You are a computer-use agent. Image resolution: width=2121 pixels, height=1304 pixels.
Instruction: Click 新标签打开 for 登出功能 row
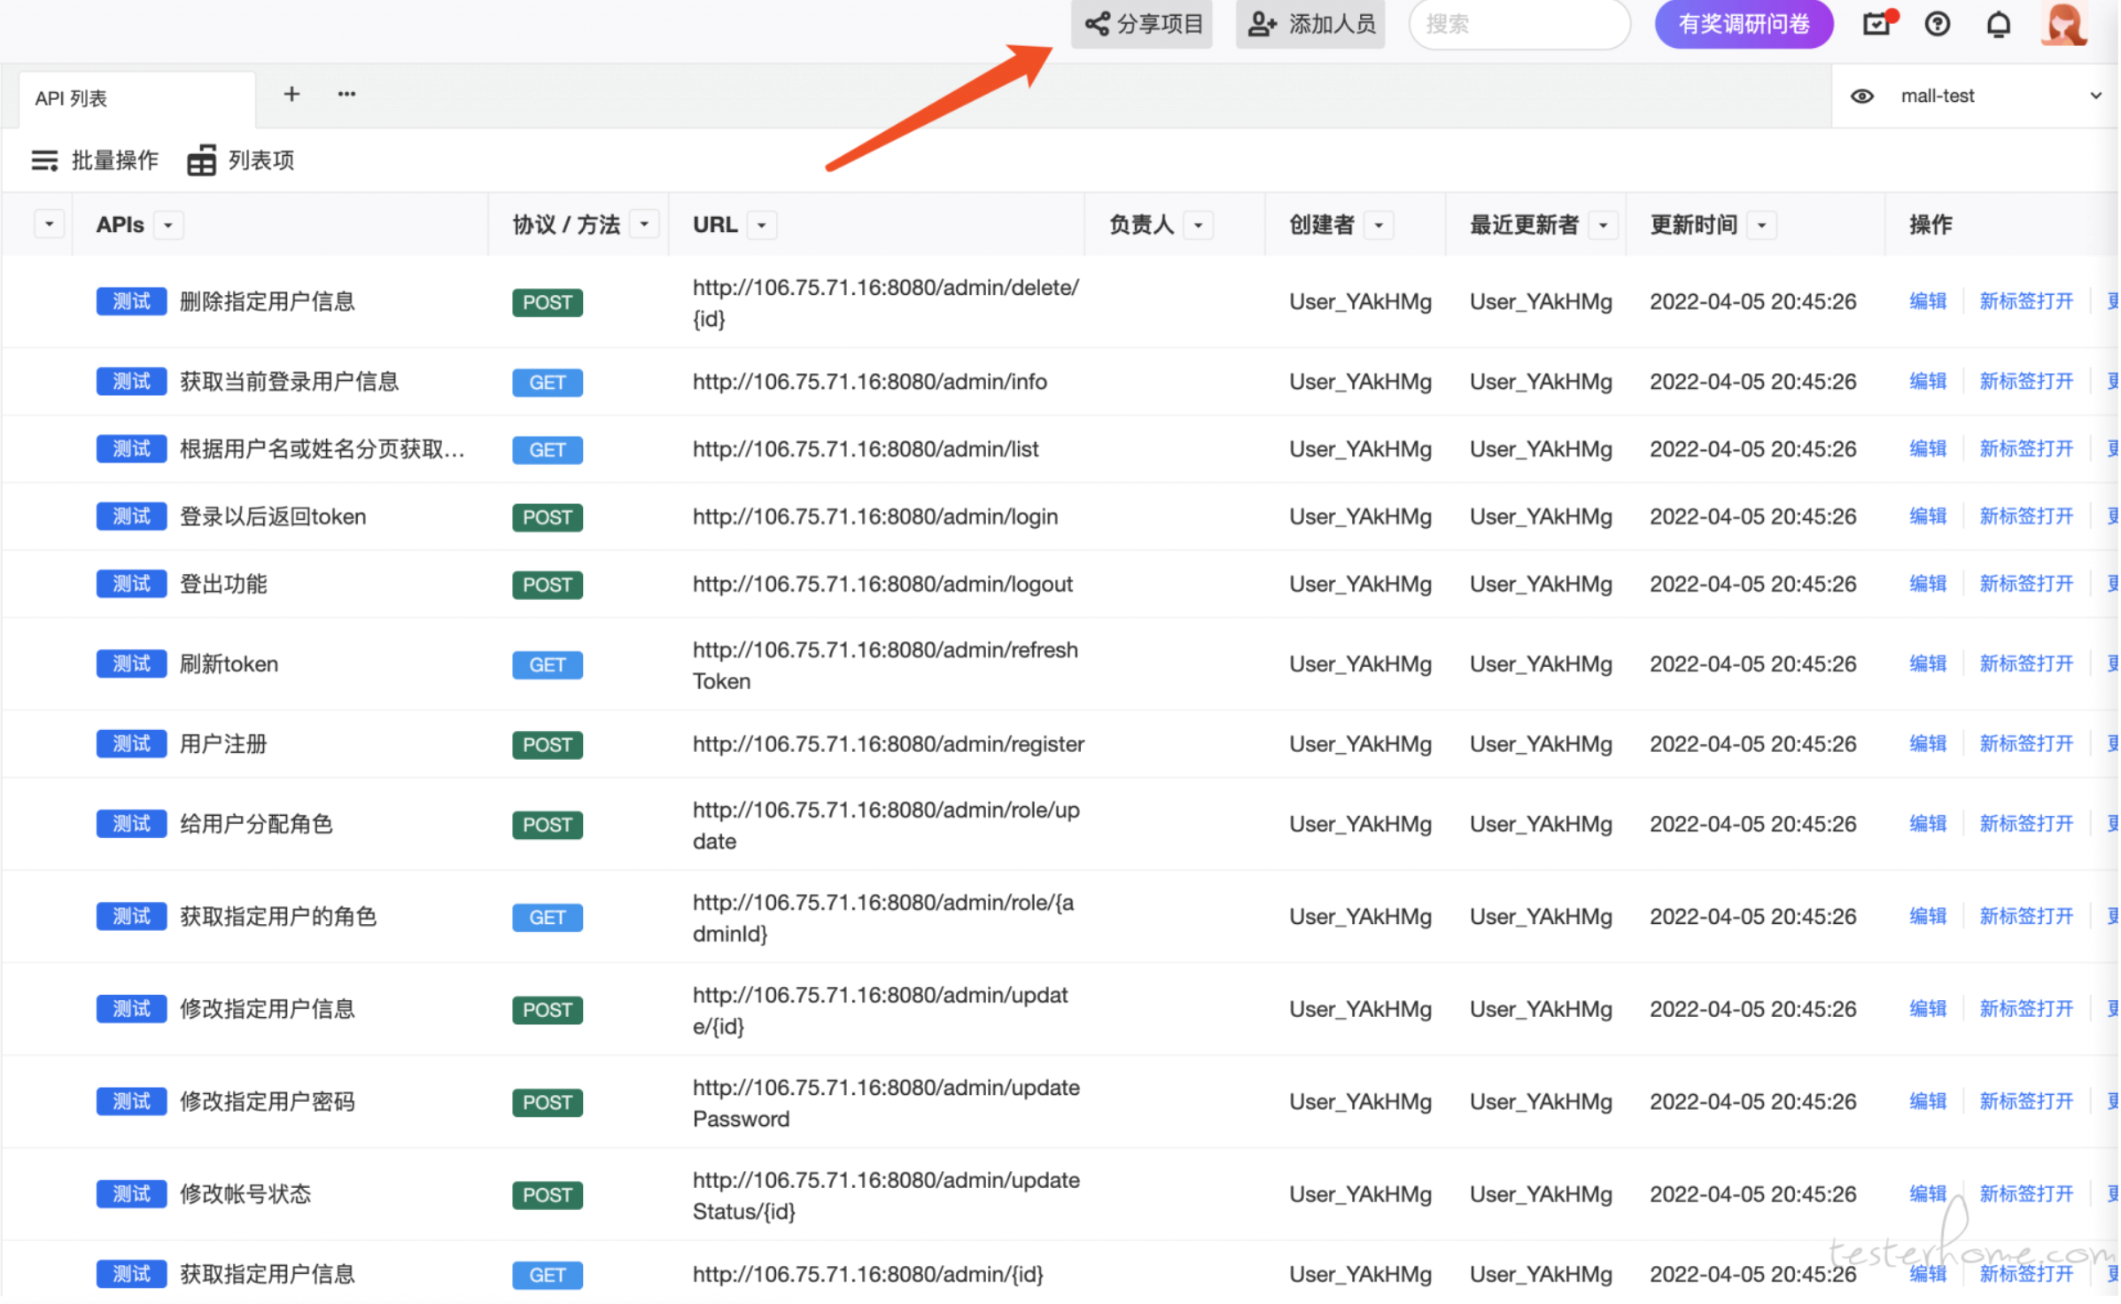2027,585
